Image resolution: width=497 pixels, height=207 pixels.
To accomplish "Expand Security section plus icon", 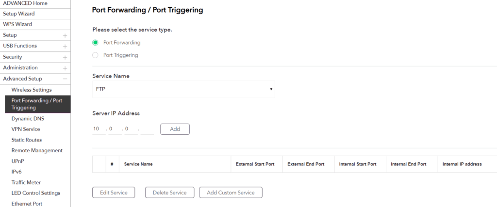I will tap(65, 57).
